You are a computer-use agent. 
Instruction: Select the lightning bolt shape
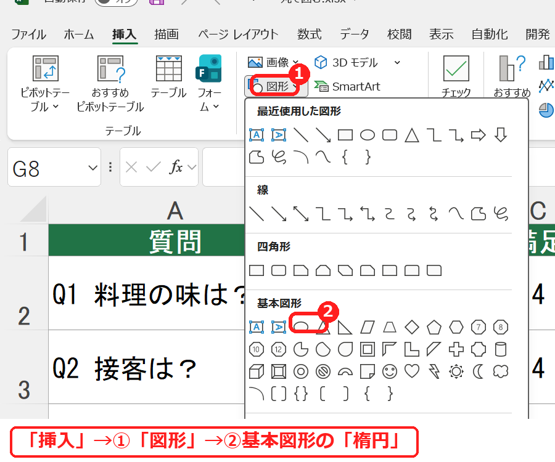(434, 372)
